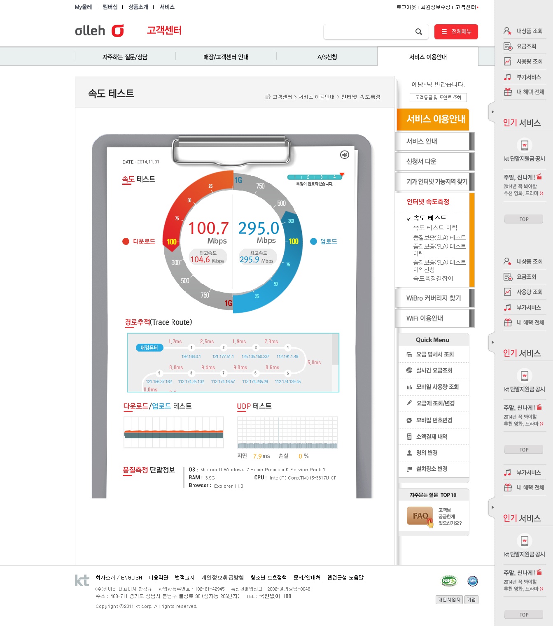The width and height of the screenshot is (553, 626).
Task: Click the refresh icon beside 모바일 번호변경
Action: tap(409, 420)
